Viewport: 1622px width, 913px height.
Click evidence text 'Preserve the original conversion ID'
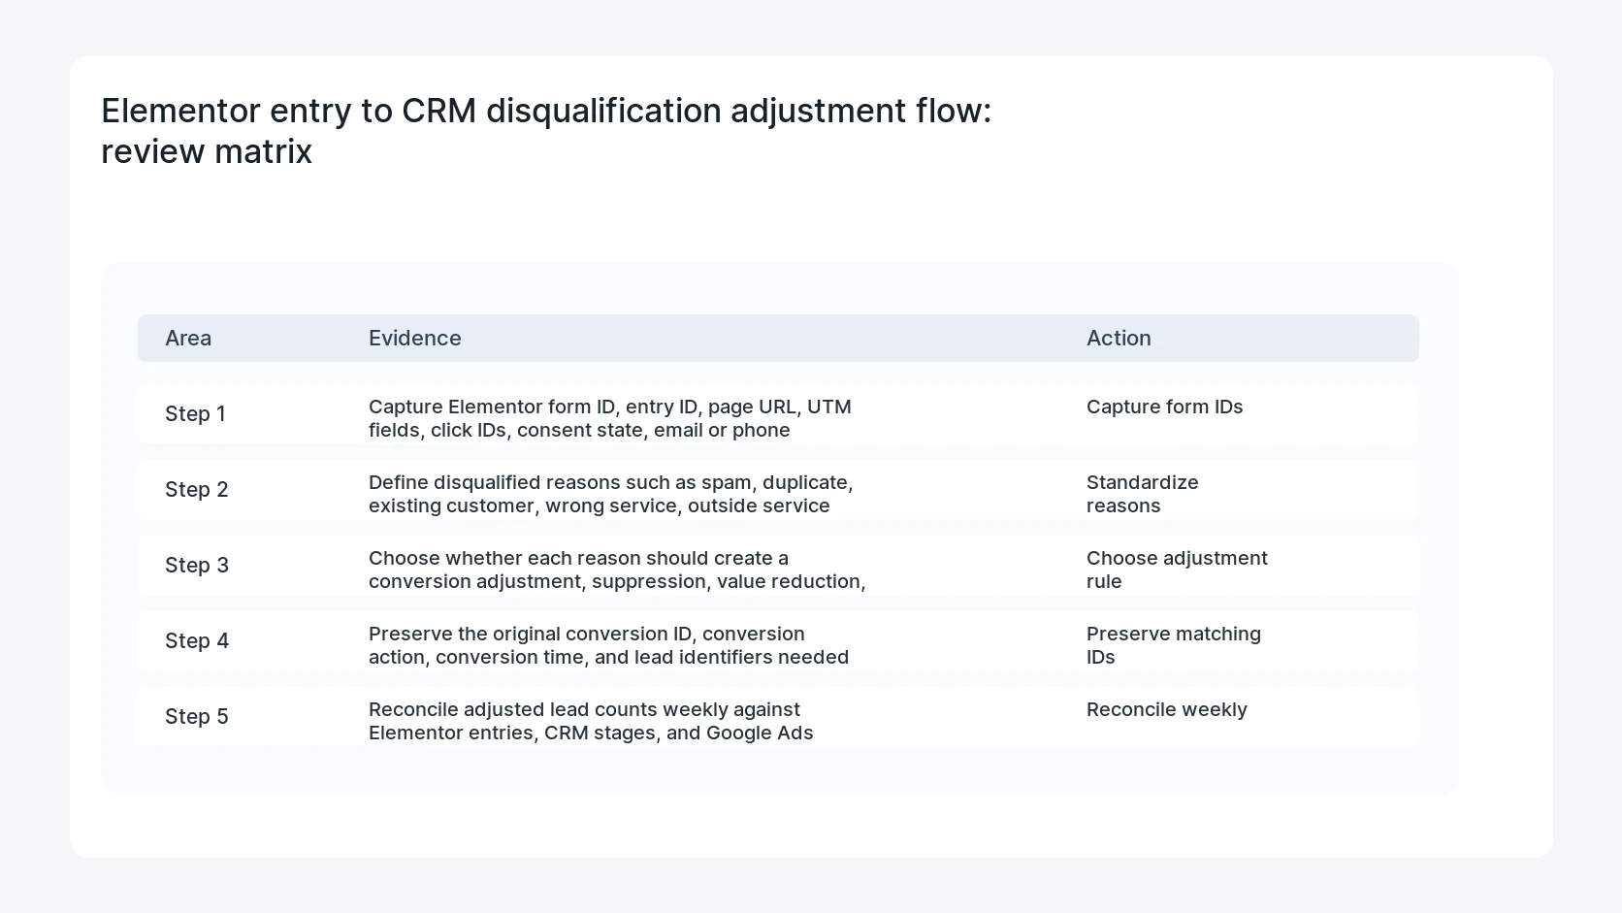[608, 645]
